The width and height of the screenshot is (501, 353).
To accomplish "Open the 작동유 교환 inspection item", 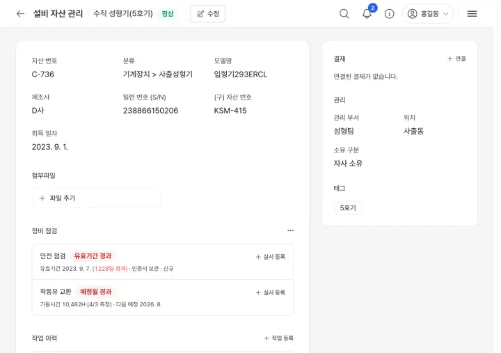I will pos(162,298).
